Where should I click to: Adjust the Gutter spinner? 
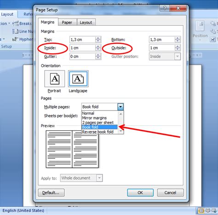point(98,57)
